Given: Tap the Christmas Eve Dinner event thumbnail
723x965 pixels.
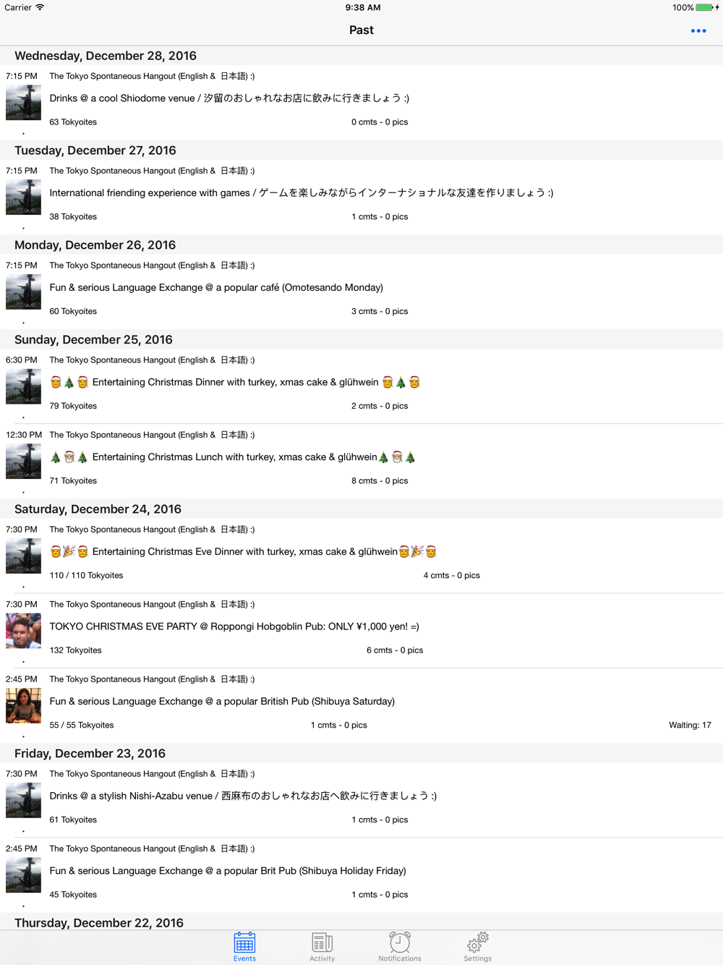Looking at the screenshot, I should 23,556.
